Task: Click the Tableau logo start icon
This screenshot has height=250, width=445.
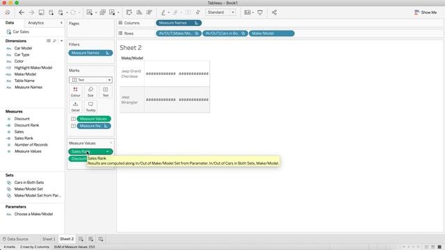Action: click(8, 12)
